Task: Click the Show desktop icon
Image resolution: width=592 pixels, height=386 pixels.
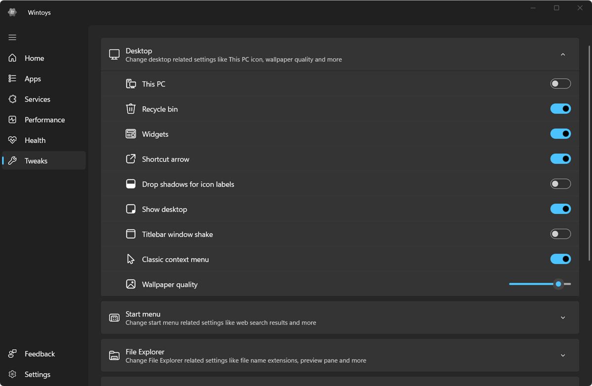Action: [x=131, y=209]
